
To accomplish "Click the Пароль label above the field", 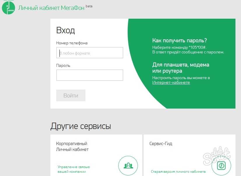I will coord(63,66).
